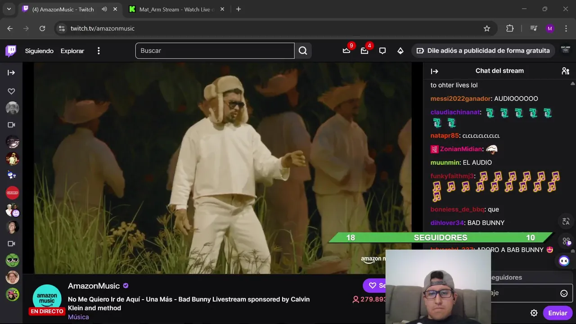Open claudiachinanat username in chat
The height and width of the screenshot is (324, 576).
click(x=455, y=112)
